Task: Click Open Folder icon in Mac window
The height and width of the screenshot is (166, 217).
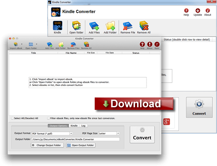Action: pyautogui.click(x=31, y=44)
